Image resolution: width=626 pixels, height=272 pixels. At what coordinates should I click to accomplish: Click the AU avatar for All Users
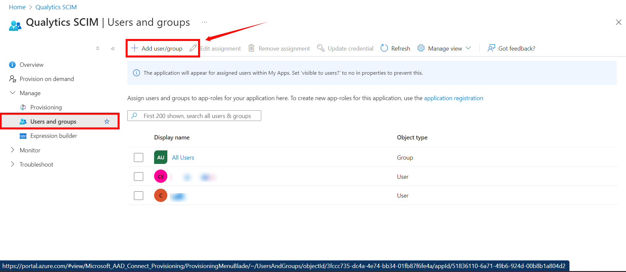coord(161,157)
